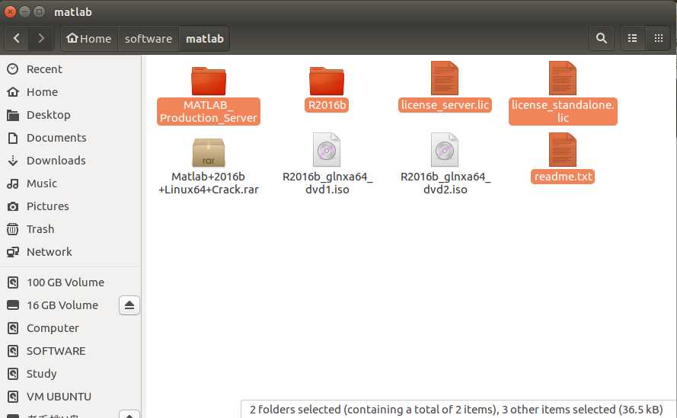Select the R2016b_glnxa64_dvd1.iso disc icon

point(327,150)
